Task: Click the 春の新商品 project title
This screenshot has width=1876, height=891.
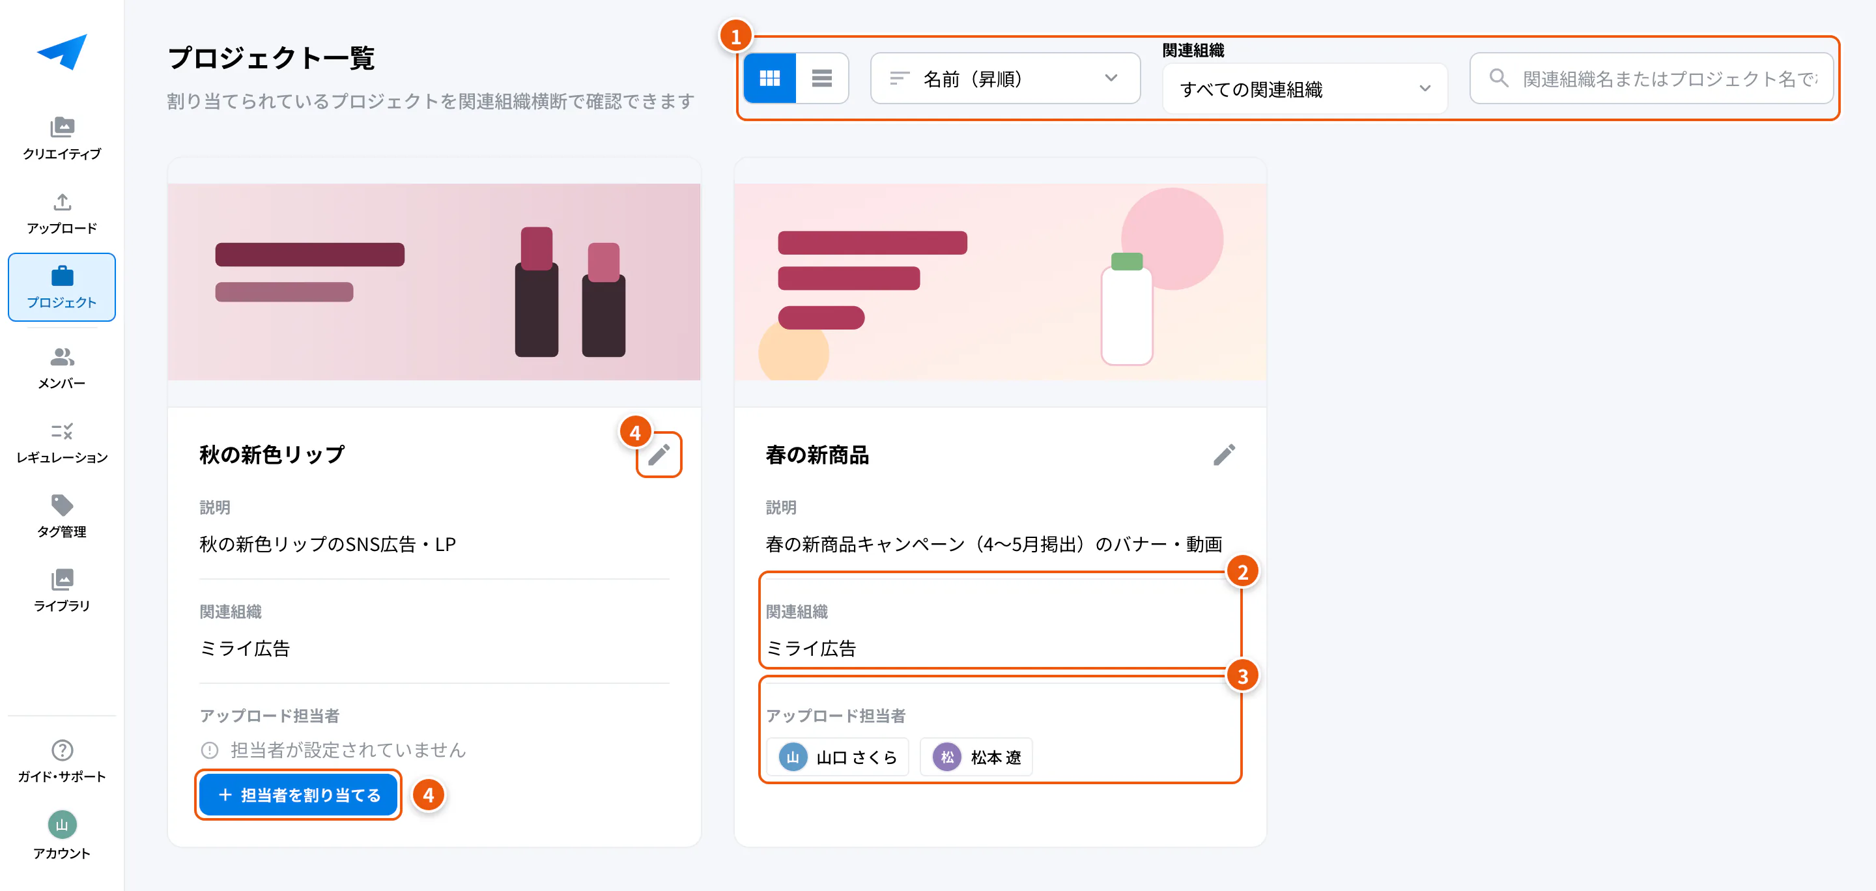Action: tap(817, 455)
